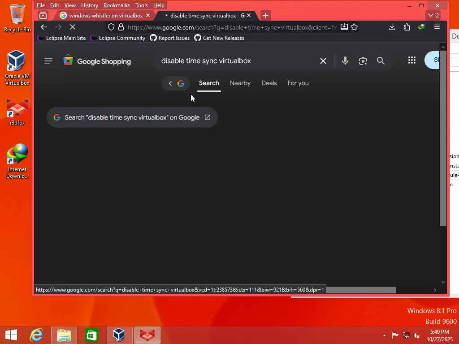Open Action Center flag icon

(x=395, y=335)
